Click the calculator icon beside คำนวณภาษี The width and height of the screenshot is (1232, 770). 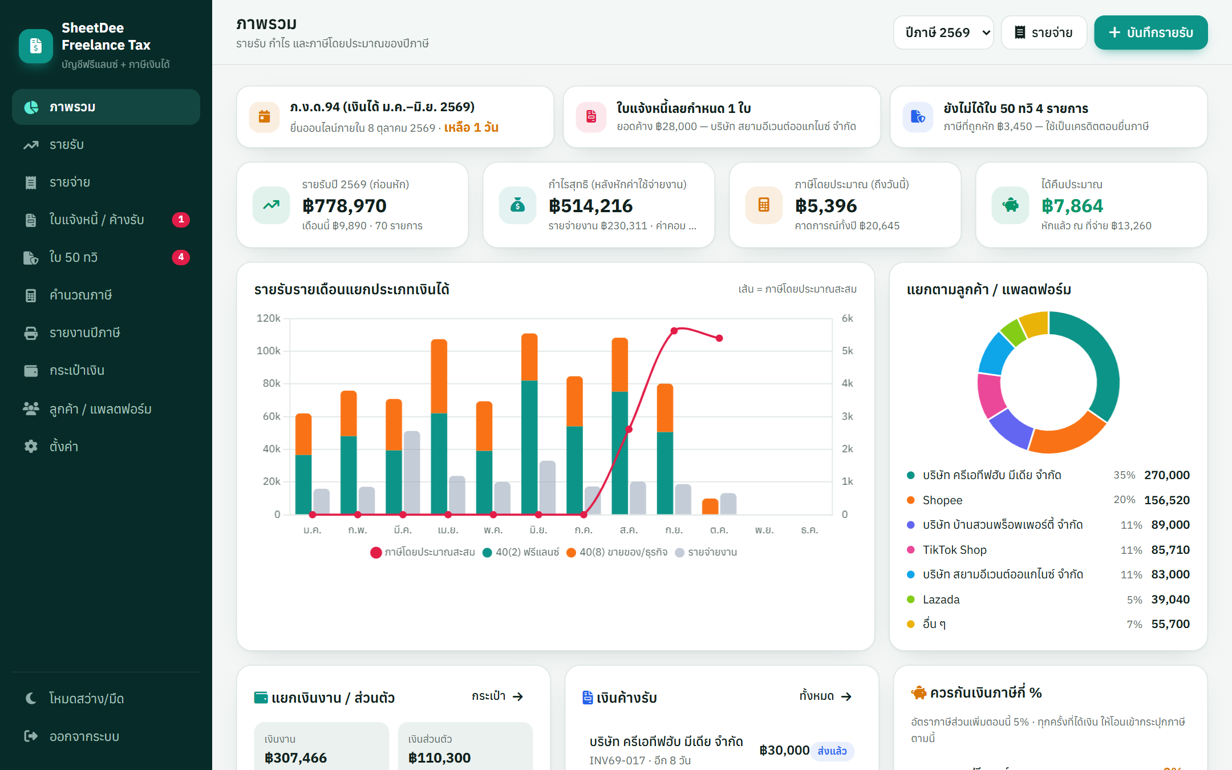coord(31,295)
